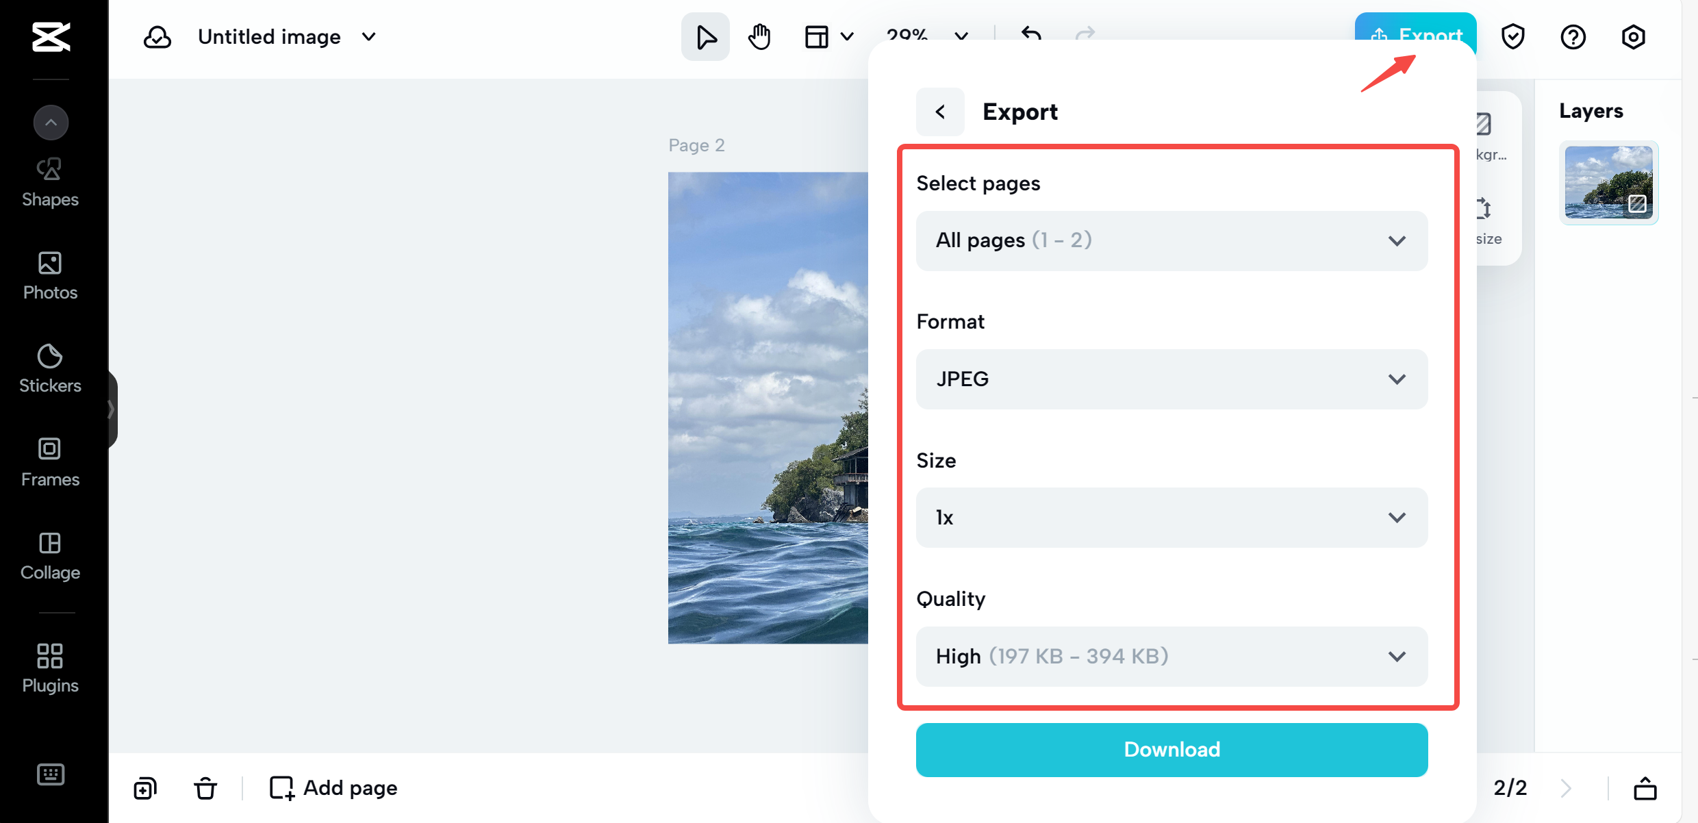Change the export Format from JPEG
The image size is (1698, 823).
click(1171, 379)
